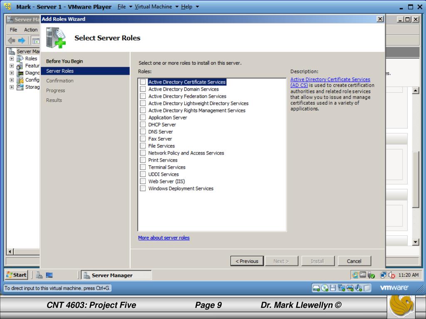Check Active Directory Domain Services
This screenshot has height=319, width=426.
[143, 89]
